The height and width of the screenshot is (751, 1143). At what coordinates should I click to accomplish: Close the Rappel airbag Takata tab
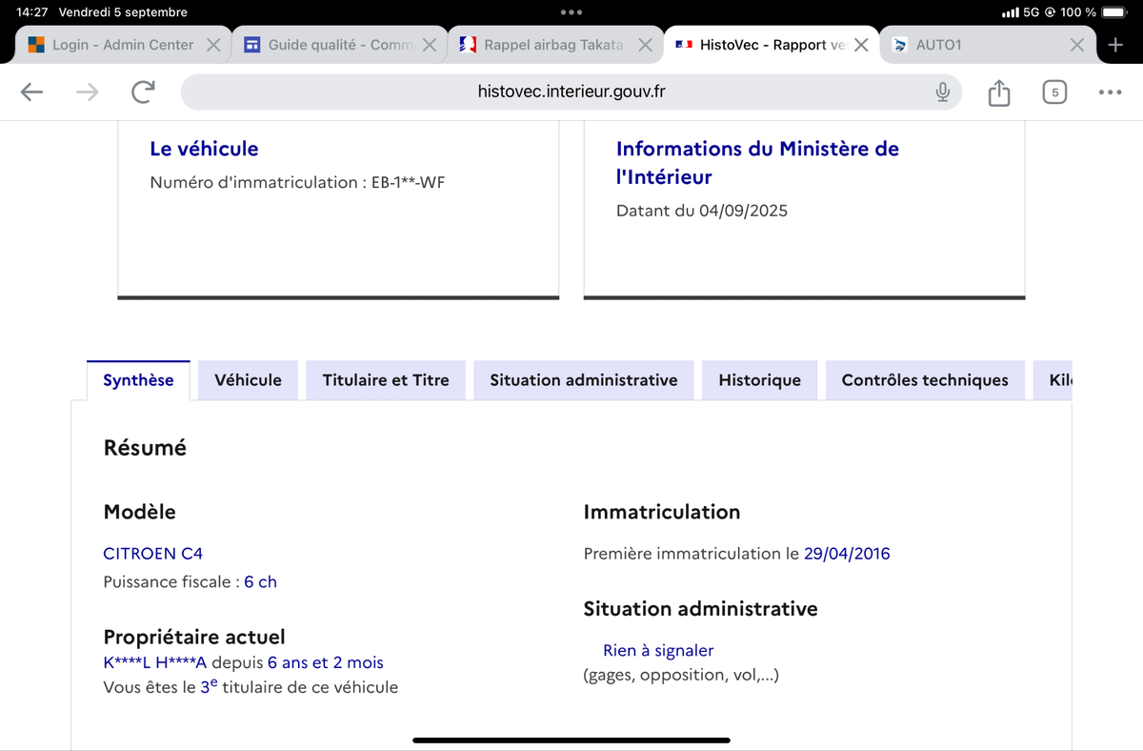(645, 45)
